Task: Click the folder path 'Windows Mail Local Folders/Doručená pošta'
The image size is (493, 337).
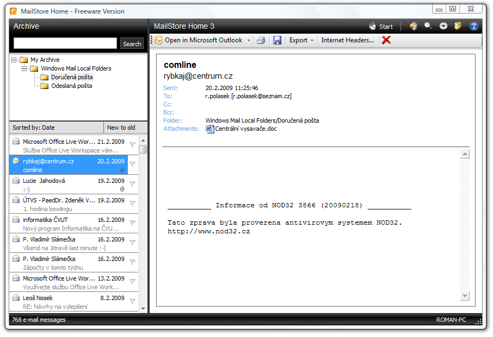Action: click(262, 120)
